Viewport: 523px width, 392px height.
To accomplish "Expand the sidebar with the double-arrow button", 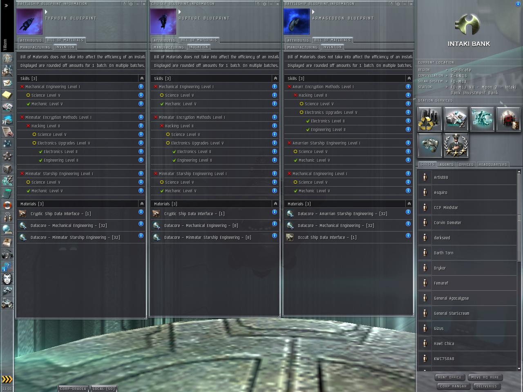I will 6,5.
